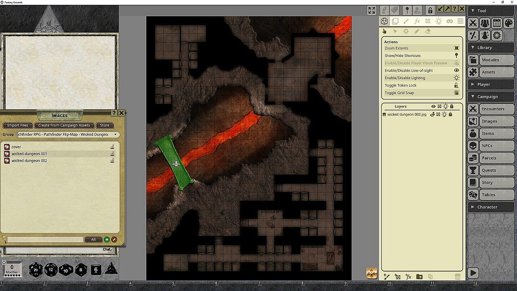Open the Assets library button
This screenshot has height=291, width=517.
pyautogui.click(x=491, y=72)
